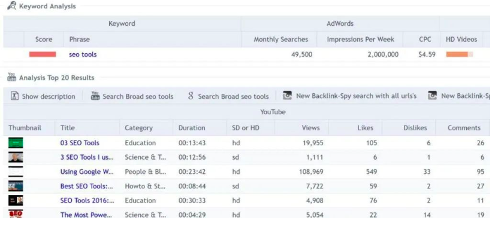Sort results by Views column header

310,128
